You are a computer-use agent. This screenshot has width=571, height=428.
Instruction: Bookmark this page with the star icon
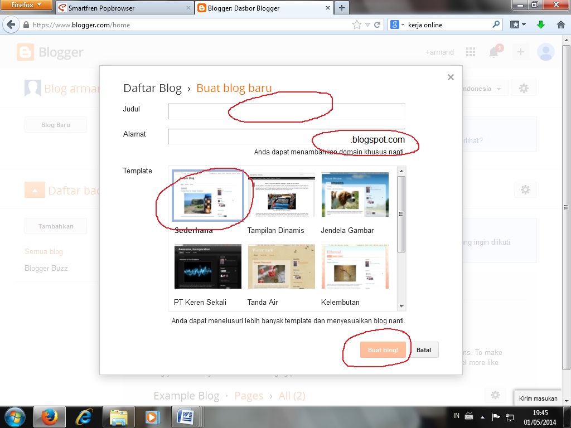point(357,25)
